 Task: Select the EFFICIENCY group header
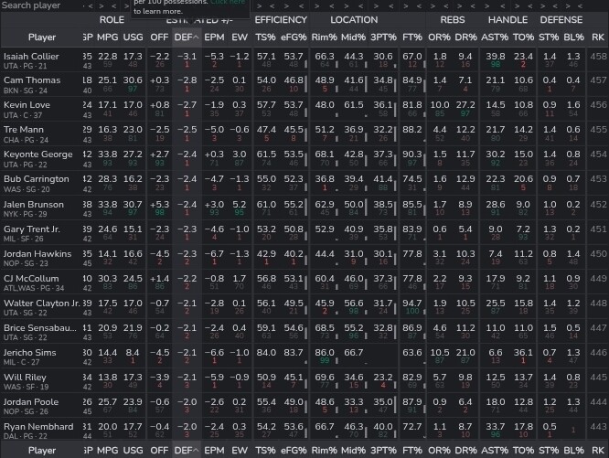(280, 19)
